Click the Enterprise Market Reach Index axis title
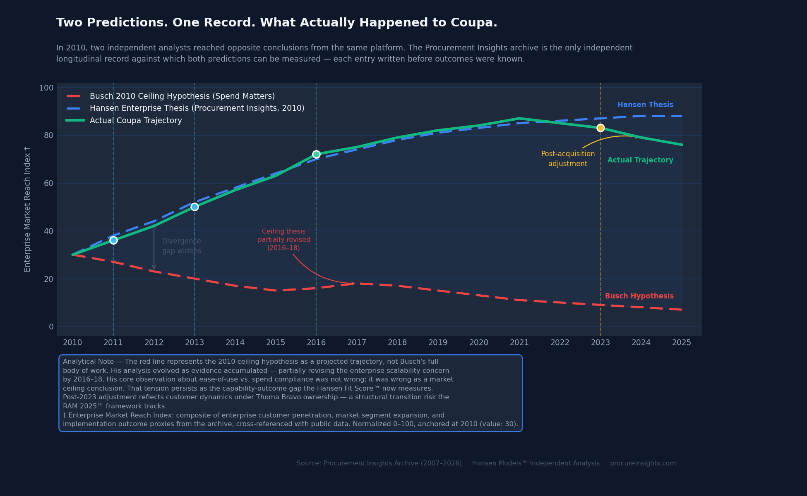Screen dimensions: 807x496 pos(27,209)
